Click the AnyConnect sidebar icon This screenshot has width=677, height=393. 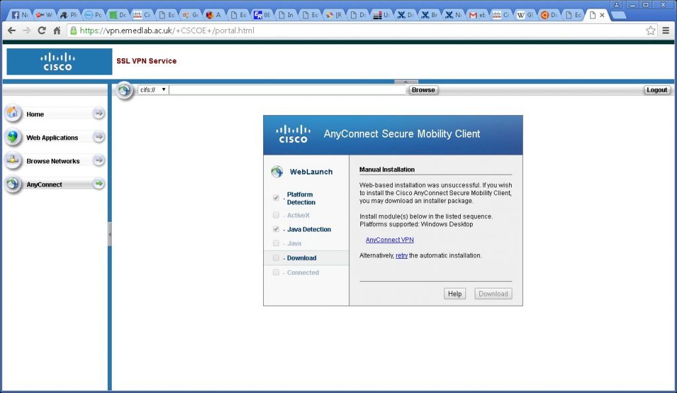click(x=13, y=184)
